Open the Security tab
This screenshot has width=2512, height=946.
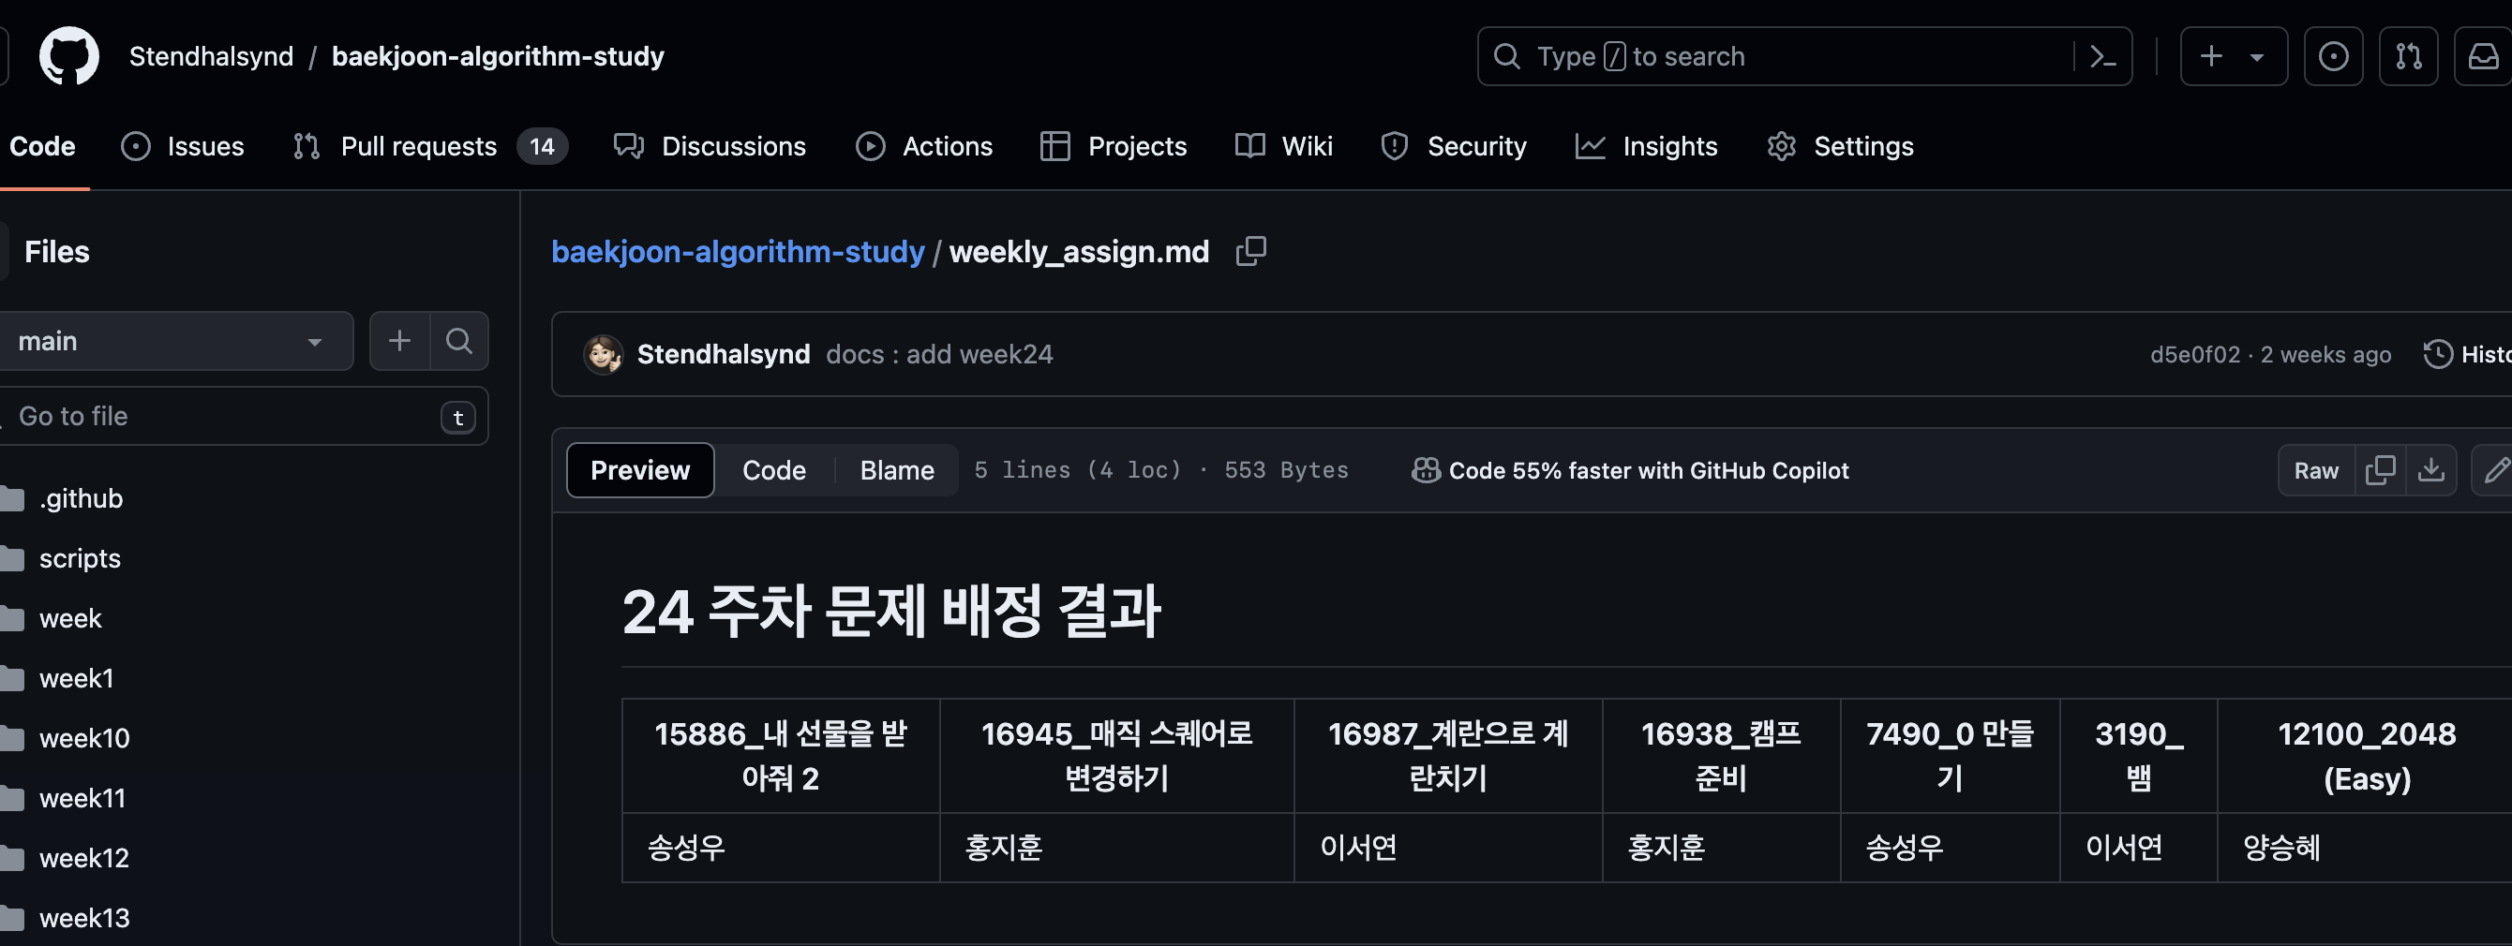1453,146
